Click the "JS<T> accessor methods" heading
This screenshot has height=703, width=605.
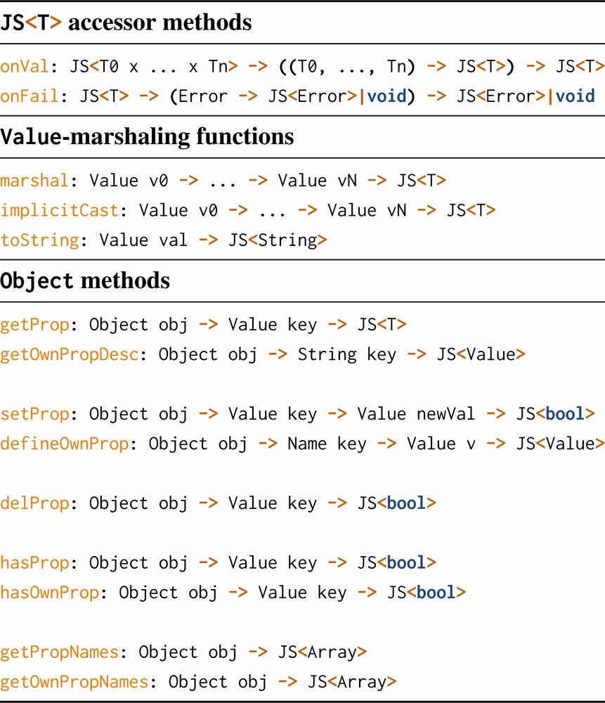click(126, 22)
